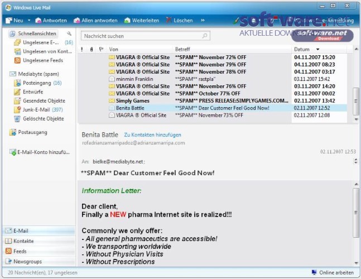The height and width of the screenshot is (279, 361).
Task: Switch to Feeds section
Action: (x=38, y=251)
